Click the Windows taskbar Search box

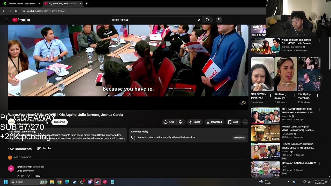pos(29,182)
